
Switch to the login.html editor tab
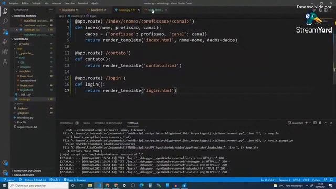pyautogui.click(x=154, y=10)
